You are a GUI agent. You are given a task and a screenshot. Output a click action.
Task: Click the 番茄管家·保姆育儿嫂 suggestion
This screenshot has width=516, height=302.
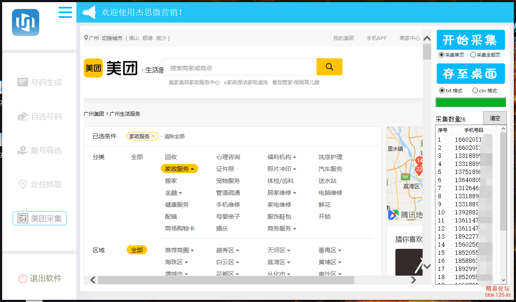(296, 83)
